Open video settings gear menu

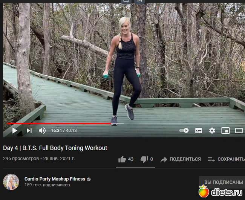[x=212, y=131]
